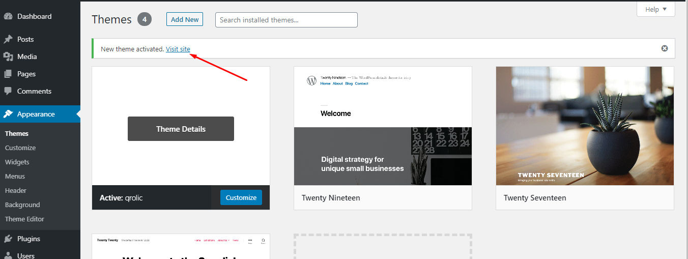Image resolution: width=688 pixels, height=259 pixels.
Task: Click the Appearance paintbrush icon
Action: click(x=8, y=114)
